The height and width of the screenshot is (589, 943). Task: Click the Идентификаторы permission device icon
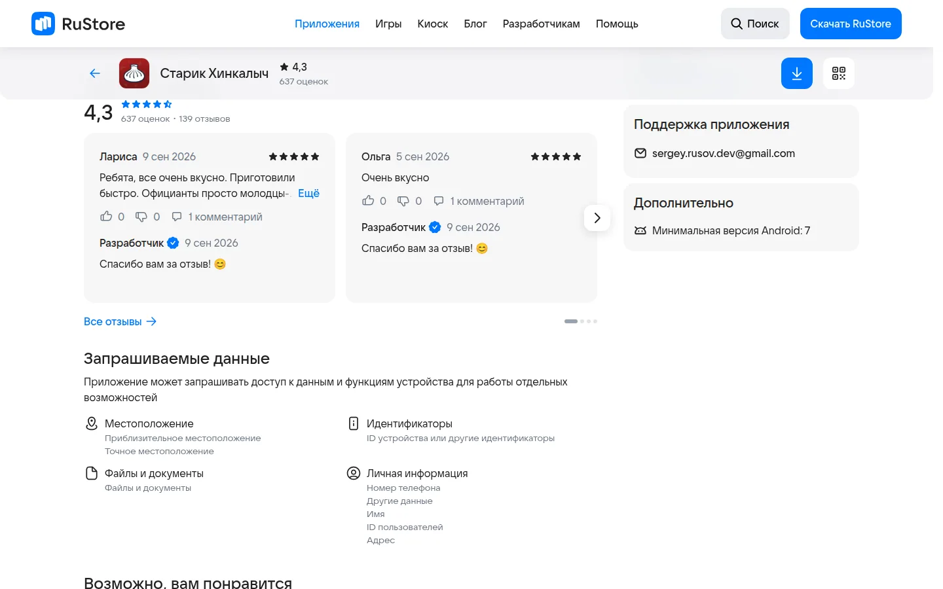coord(354,423)
